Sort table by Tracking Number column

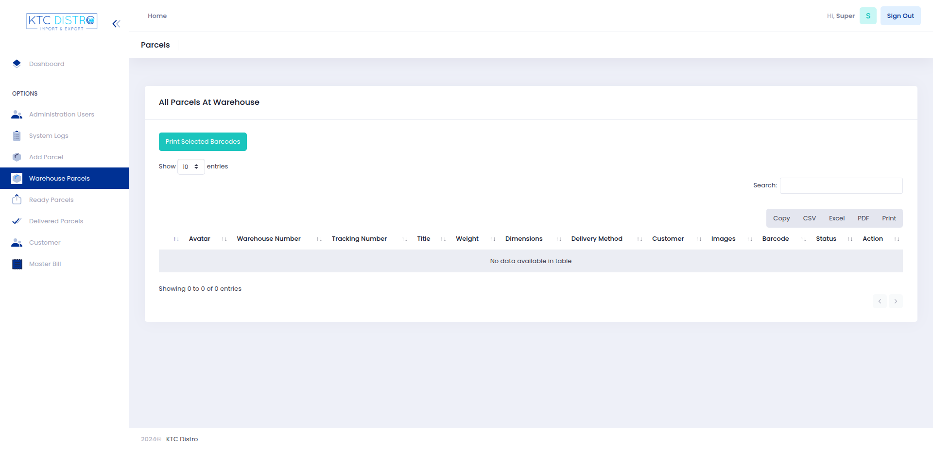coord(359,239)
